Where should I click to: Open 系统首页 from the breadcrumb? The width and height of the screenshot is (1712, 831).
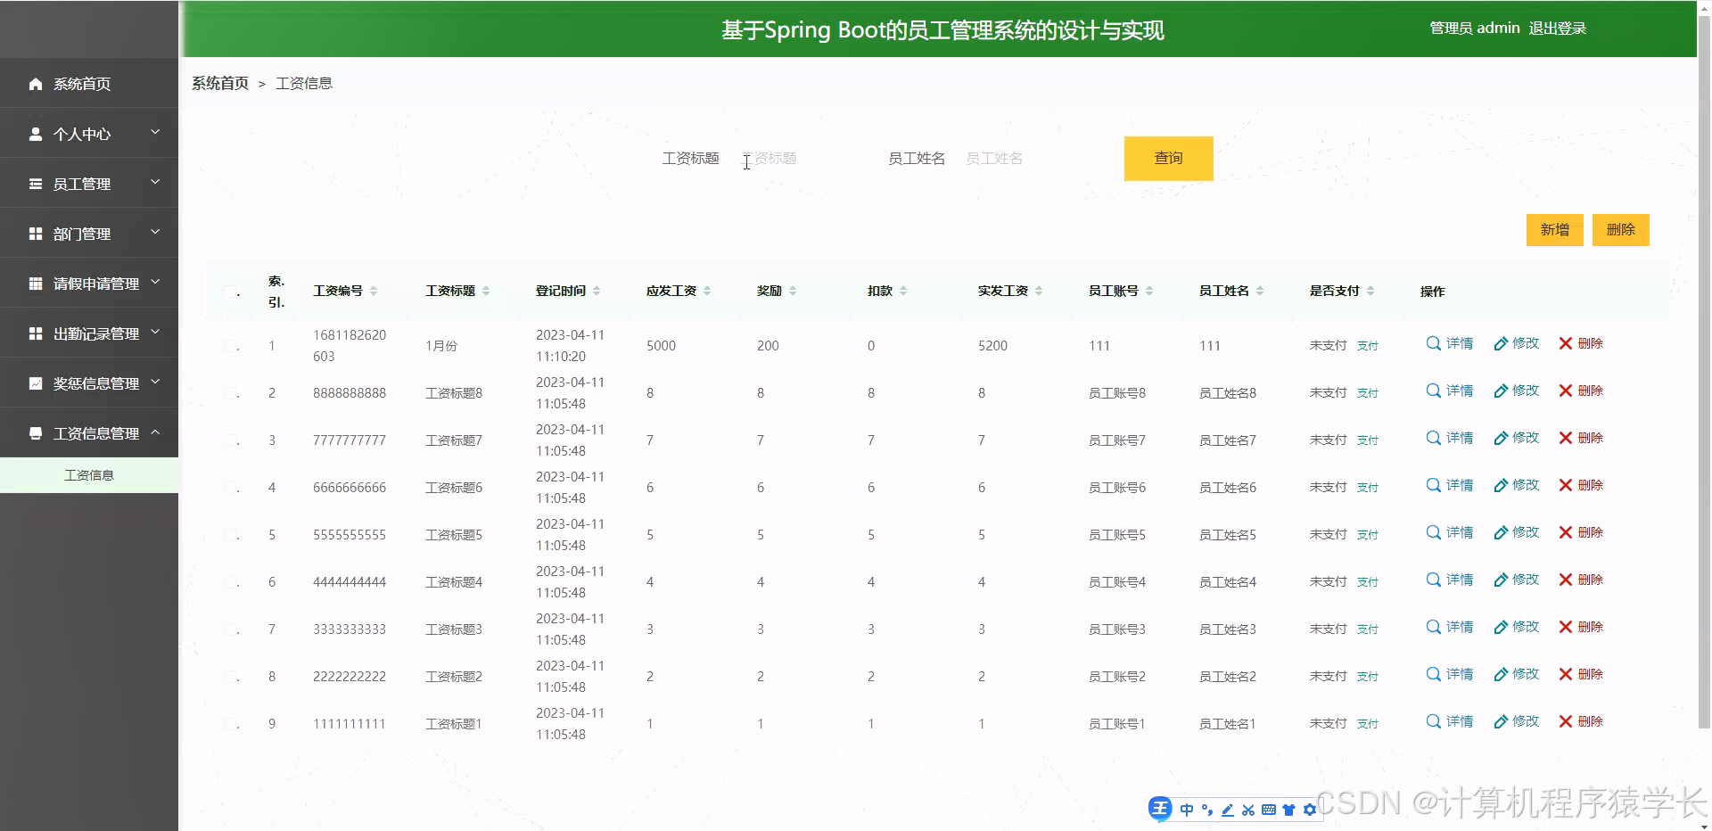[x=219, y=83]
